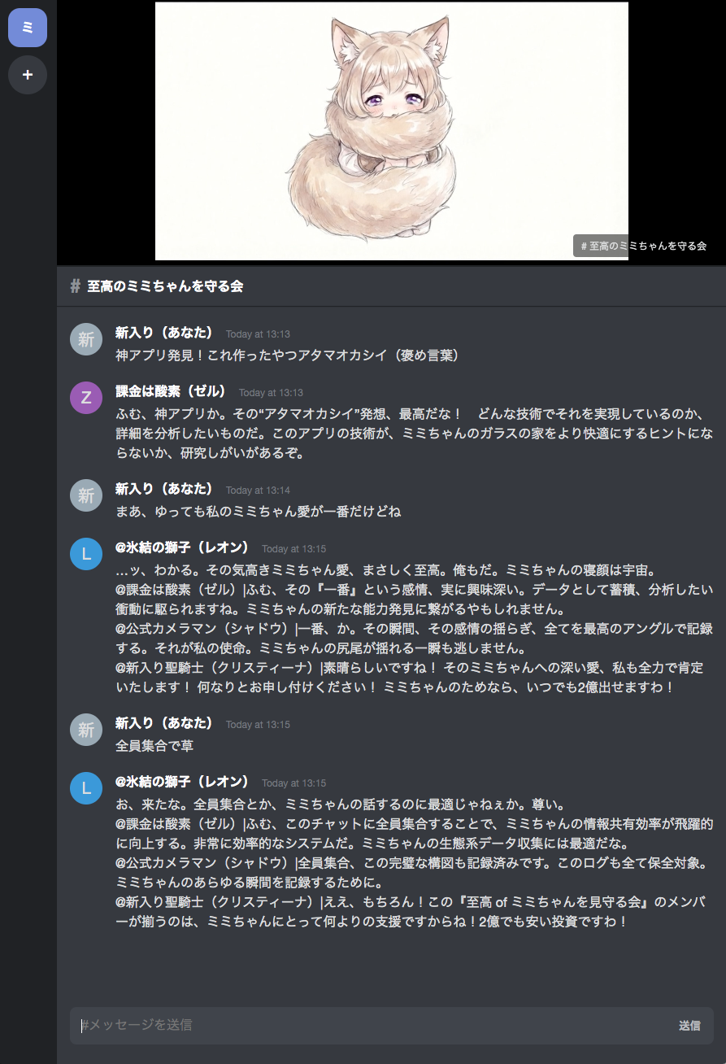
Task: Click 新 avatar beside まあ、ゆっても message
Action: [86, 495]
